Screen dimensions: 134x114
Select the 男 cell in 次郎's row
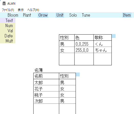(67, 101)
